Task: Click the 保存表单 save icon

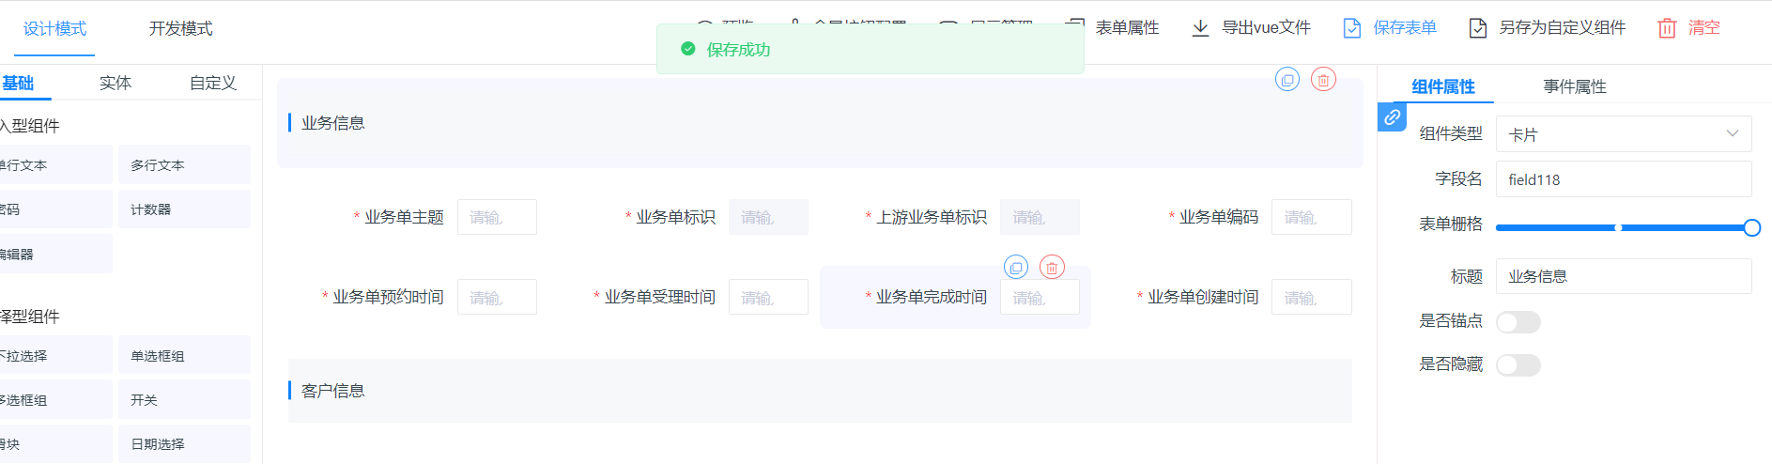Action: click(x=1352, y=28)
